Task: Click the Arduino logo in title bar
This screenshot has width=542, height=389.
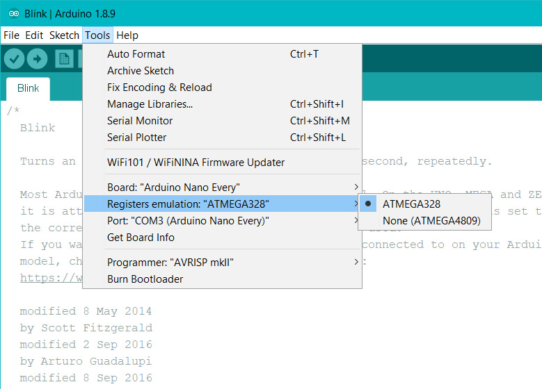Action: coord(14,13)
